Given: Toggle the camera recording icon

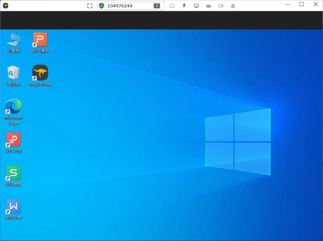Looking at the screenshot, I should [220, 5].
